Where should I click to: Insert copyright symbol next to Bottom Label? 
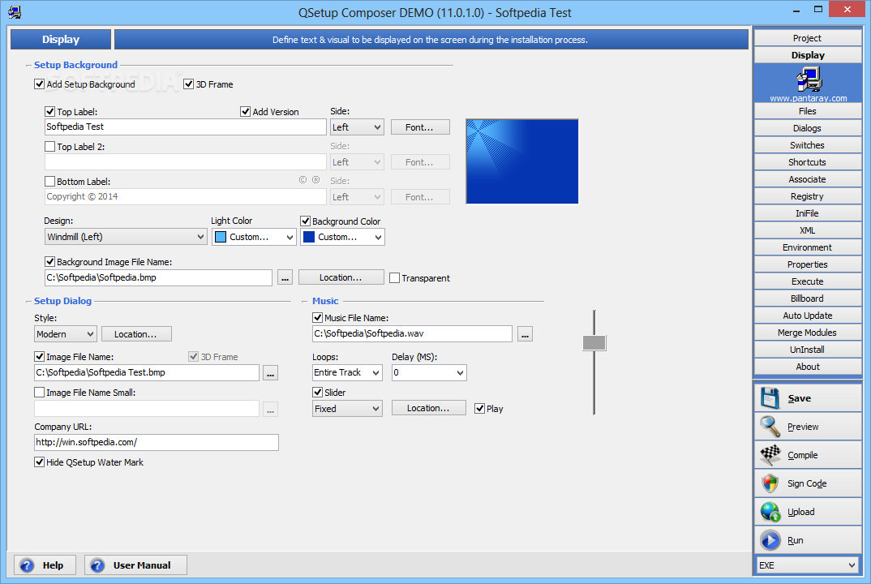pos(302,179)
